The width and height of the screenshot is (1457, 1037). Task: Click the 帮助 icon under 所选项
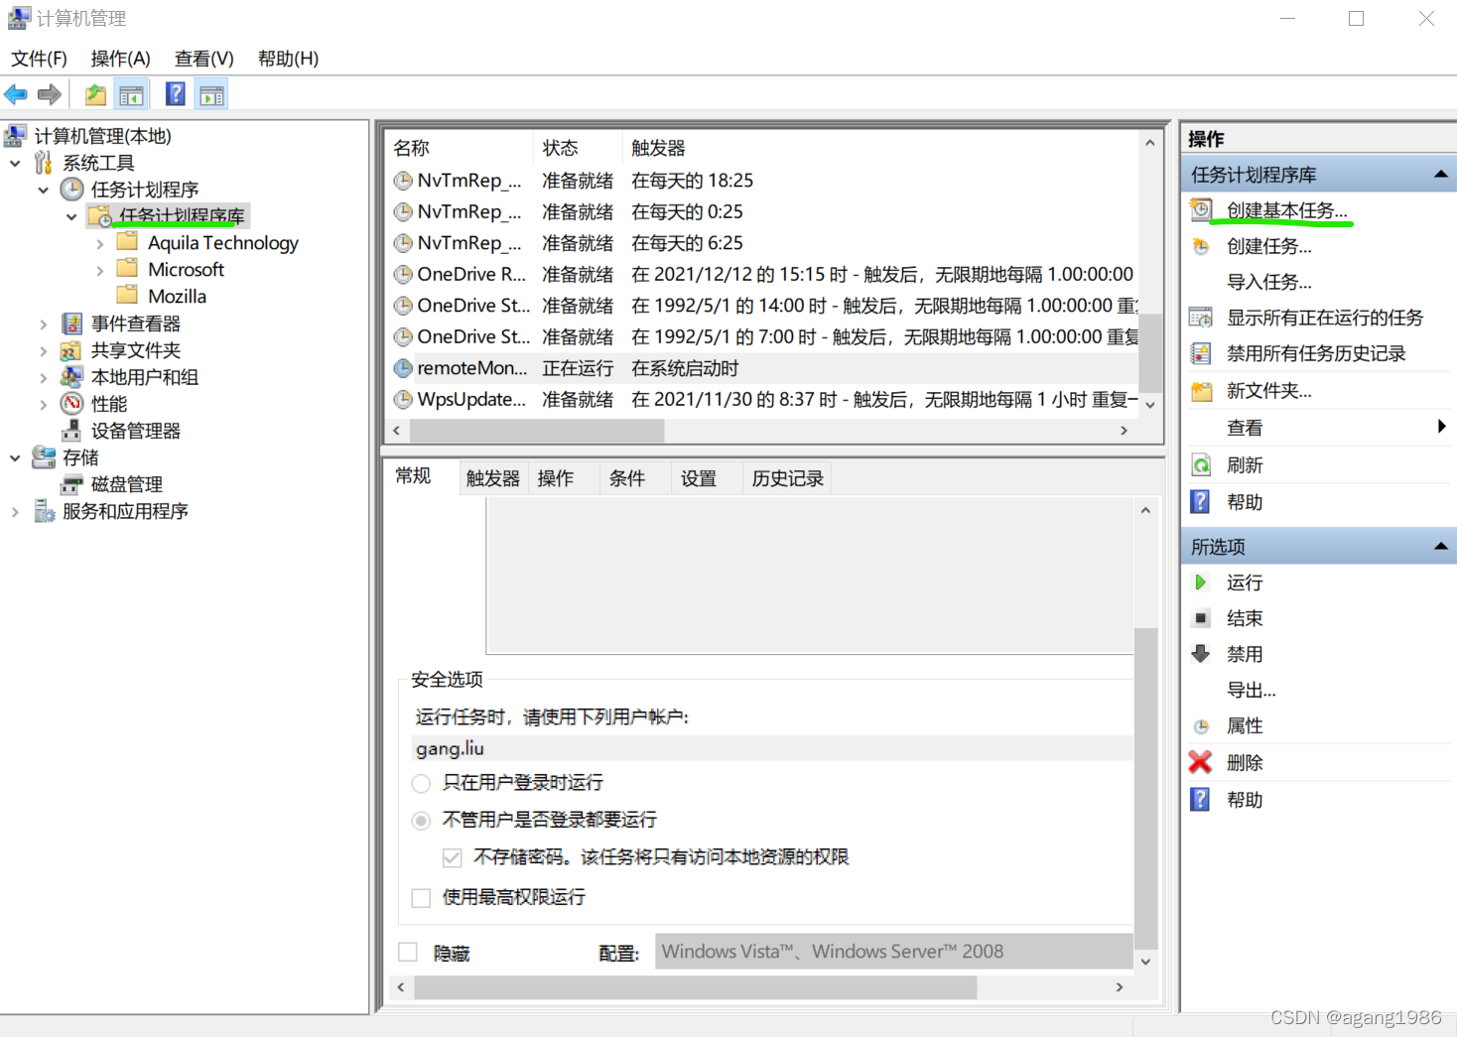(1200, 799)
